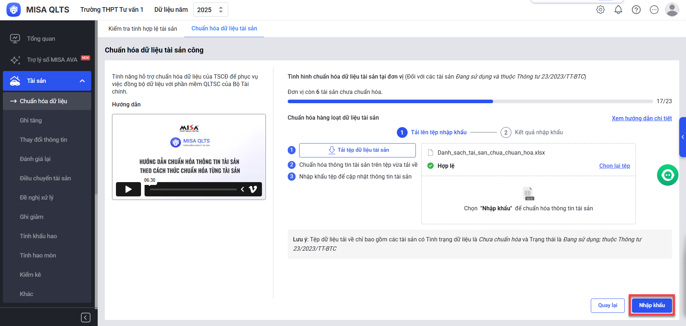
Task: Click Chọn lại tệp link
Action: pyautogui.click(x=614, y=166)
